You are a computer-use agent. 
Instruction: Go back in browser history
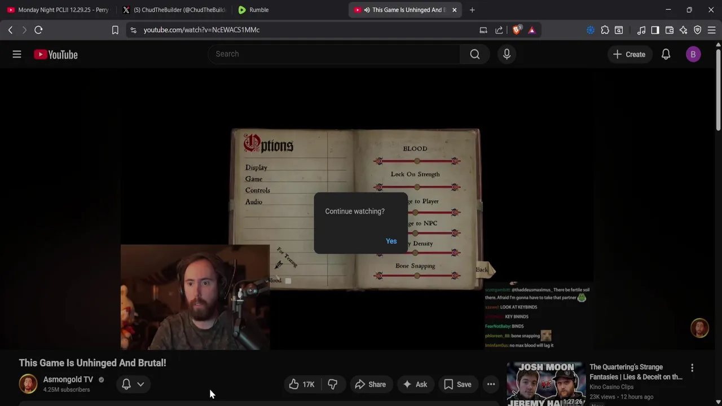tap(10, 30)
